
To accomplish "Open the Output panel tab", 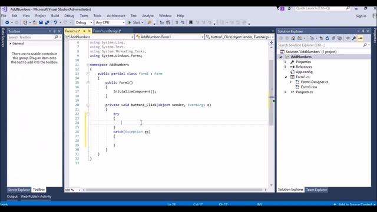I will click(12, 196).
